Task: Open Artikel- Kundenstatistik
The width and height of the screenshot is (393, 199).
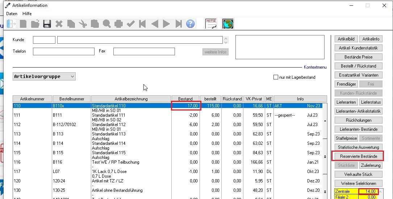Action: click(359, 48)
